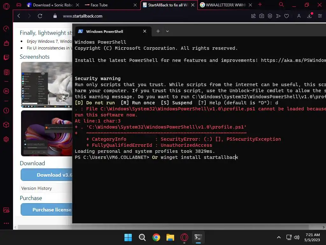This screenshot has width=326, height=245.
Task: Close the Download Sonic Robo tab
Action: click(77, 5)
